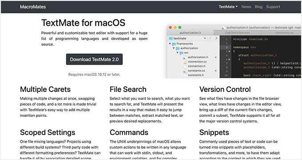Open the TextMate dropdown in navbar
302x160 pixels.
pos(228,7)
